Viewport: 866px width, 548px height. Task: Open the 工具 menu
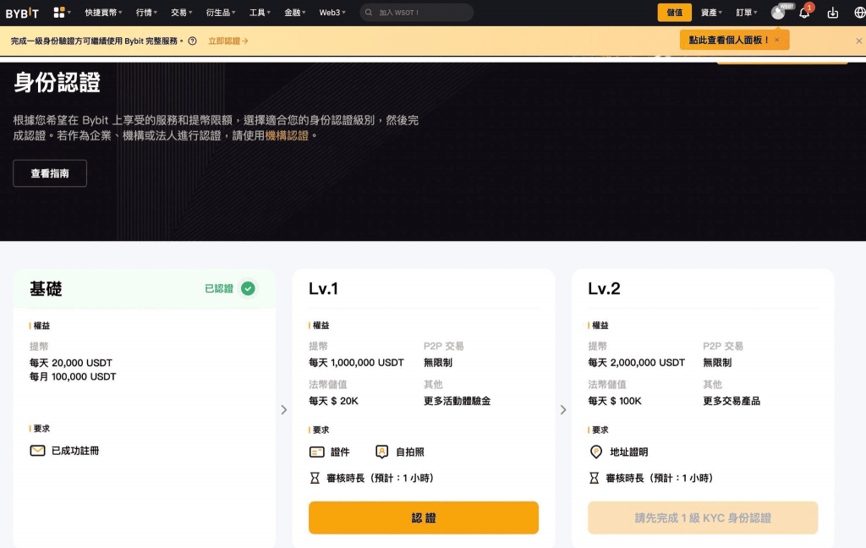tap(260, 12)
